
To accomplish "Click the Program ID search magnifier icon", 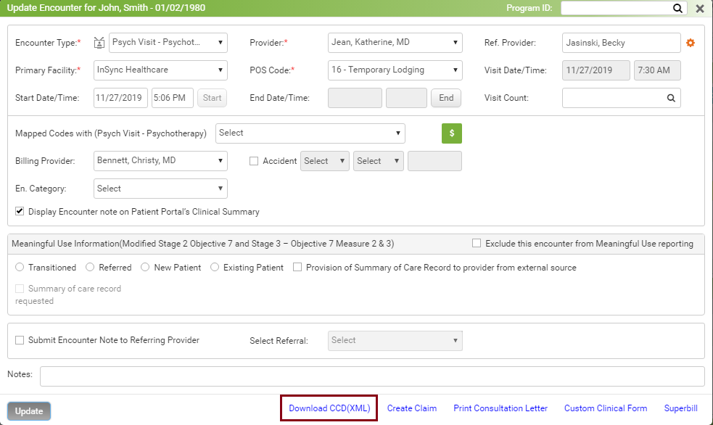I will (677, 9).
